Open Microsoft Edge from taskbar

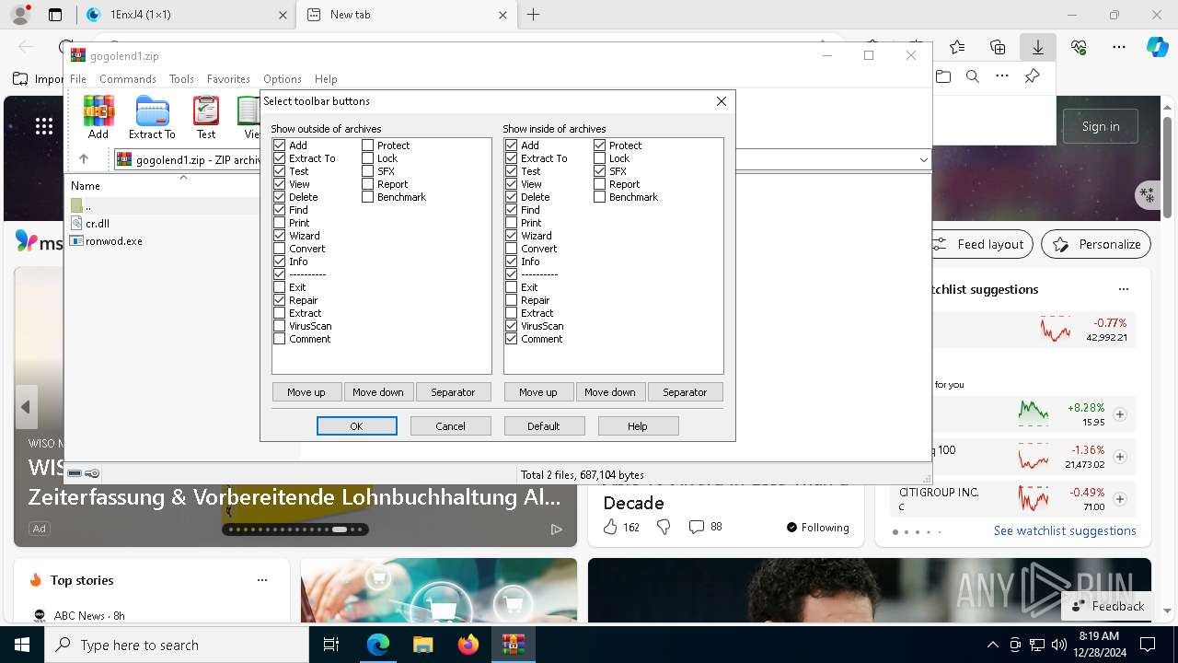(378, 645)
